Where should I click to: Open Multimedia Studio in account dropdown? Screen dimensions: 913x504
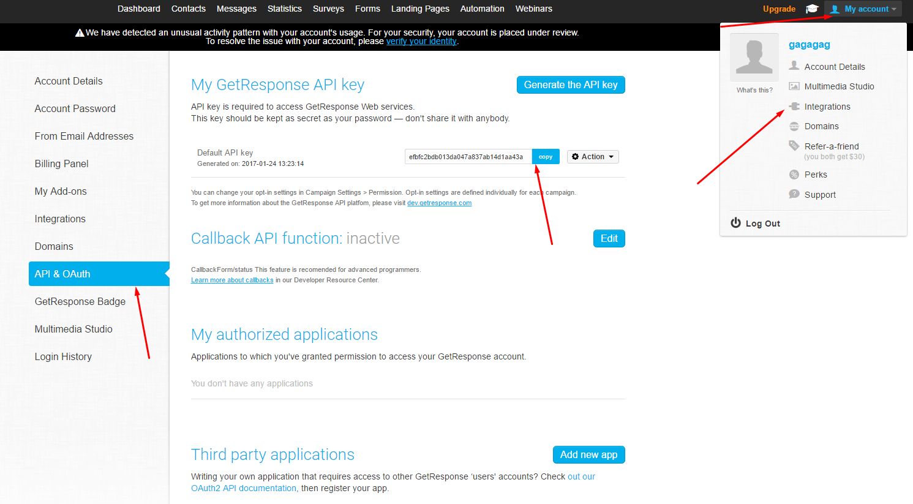(839, 86)
